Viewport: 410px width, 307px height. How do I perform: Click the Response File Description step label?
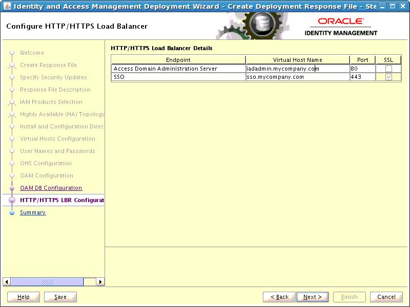pyautogui.click(x=55, y=90)
